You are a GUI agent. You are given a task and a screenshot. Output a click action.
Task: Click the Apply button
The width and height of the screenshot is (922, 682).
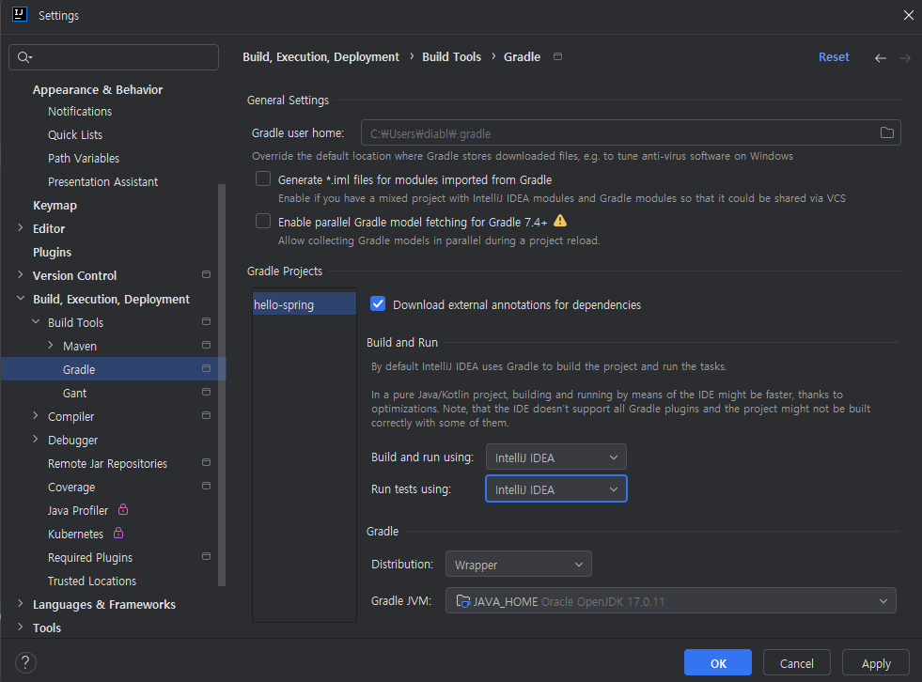(x=876, y=663)
